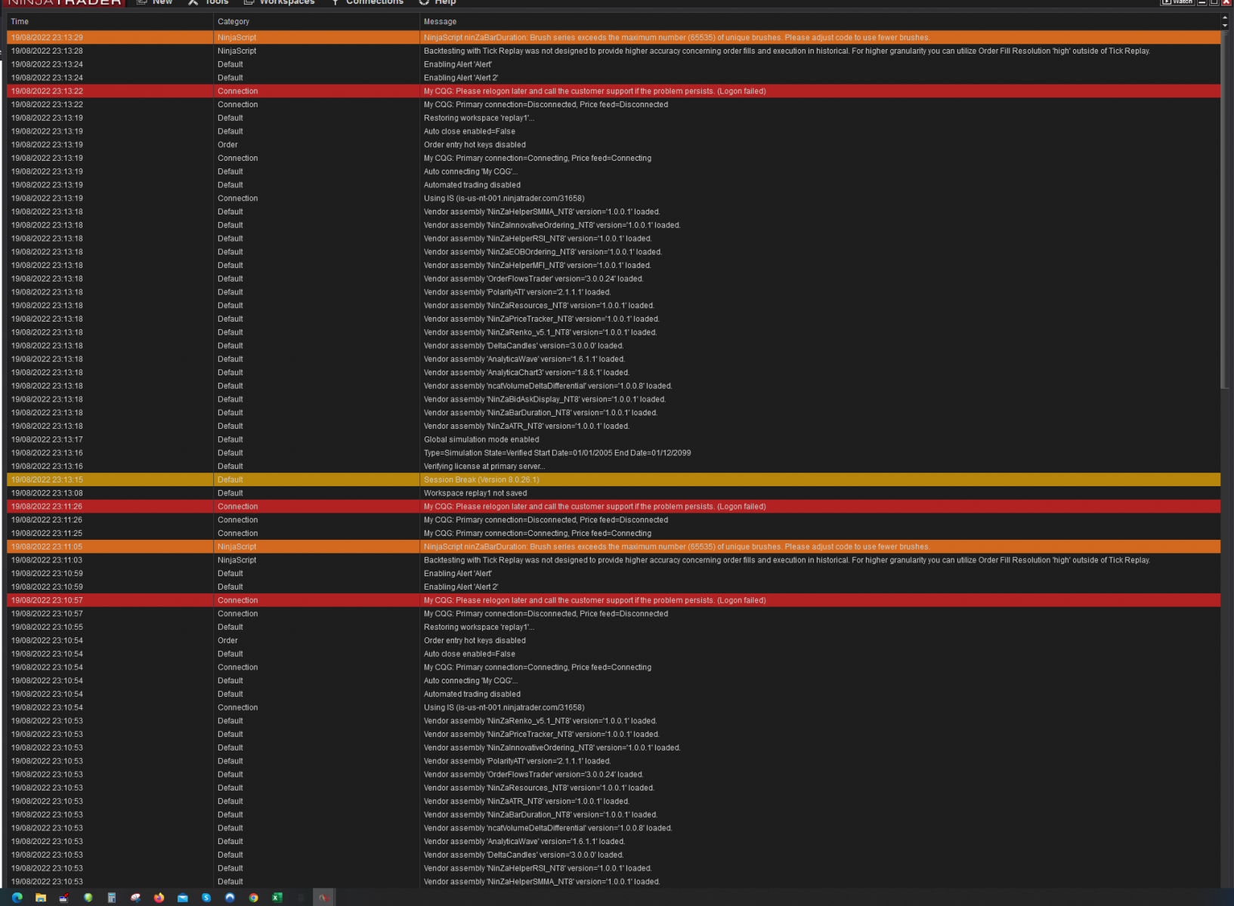Open the Snipping Tool taskbar icon
Screen dimensions: 1234x906
pyautogui.click(x=135, y=898)
